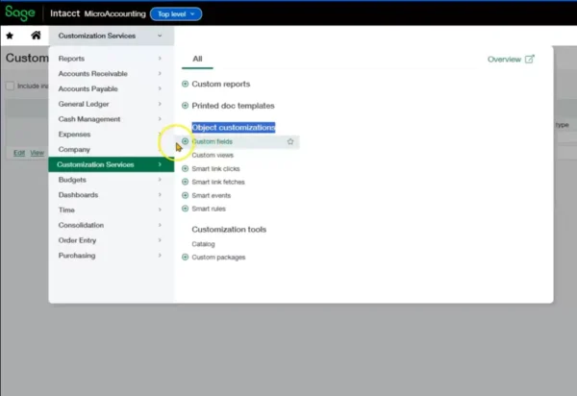
Task: Toggle the Include inactive checkbox
Action: (x=10, y=87)
